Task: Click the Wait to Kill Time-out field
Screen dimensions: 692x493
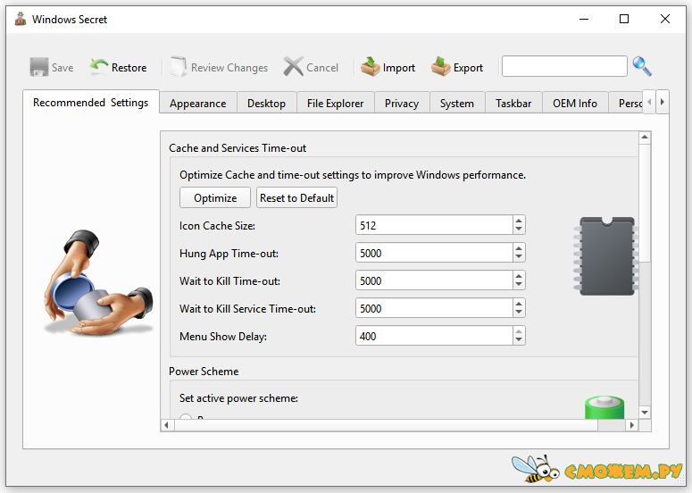Action: point(434,280)
